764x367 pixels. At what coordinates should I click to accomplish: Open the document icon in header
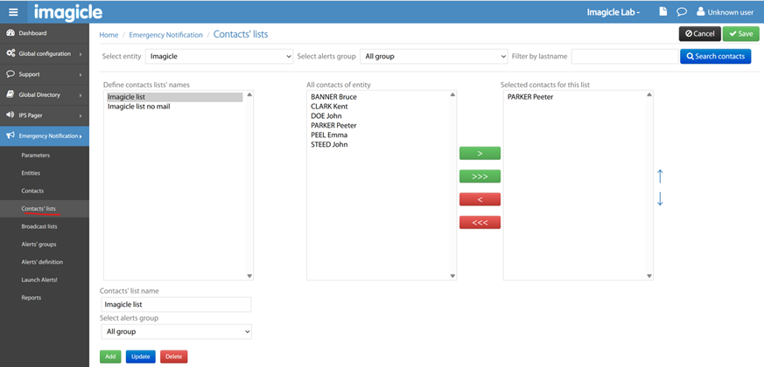(x=662, y=12)
